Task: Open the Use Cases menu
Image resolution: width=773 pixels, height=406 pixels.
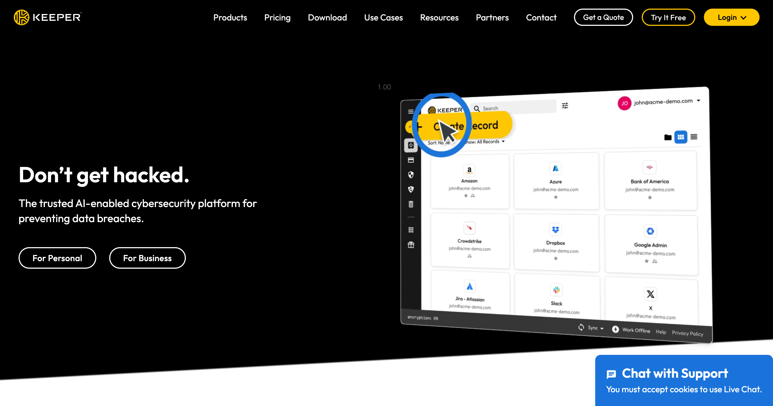Action: (x=383, y=17)
